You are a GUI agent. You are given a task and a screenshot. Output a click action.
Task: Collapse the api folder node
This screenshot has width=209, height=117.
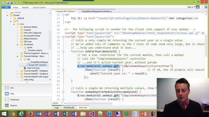click(x=21, y=59)
